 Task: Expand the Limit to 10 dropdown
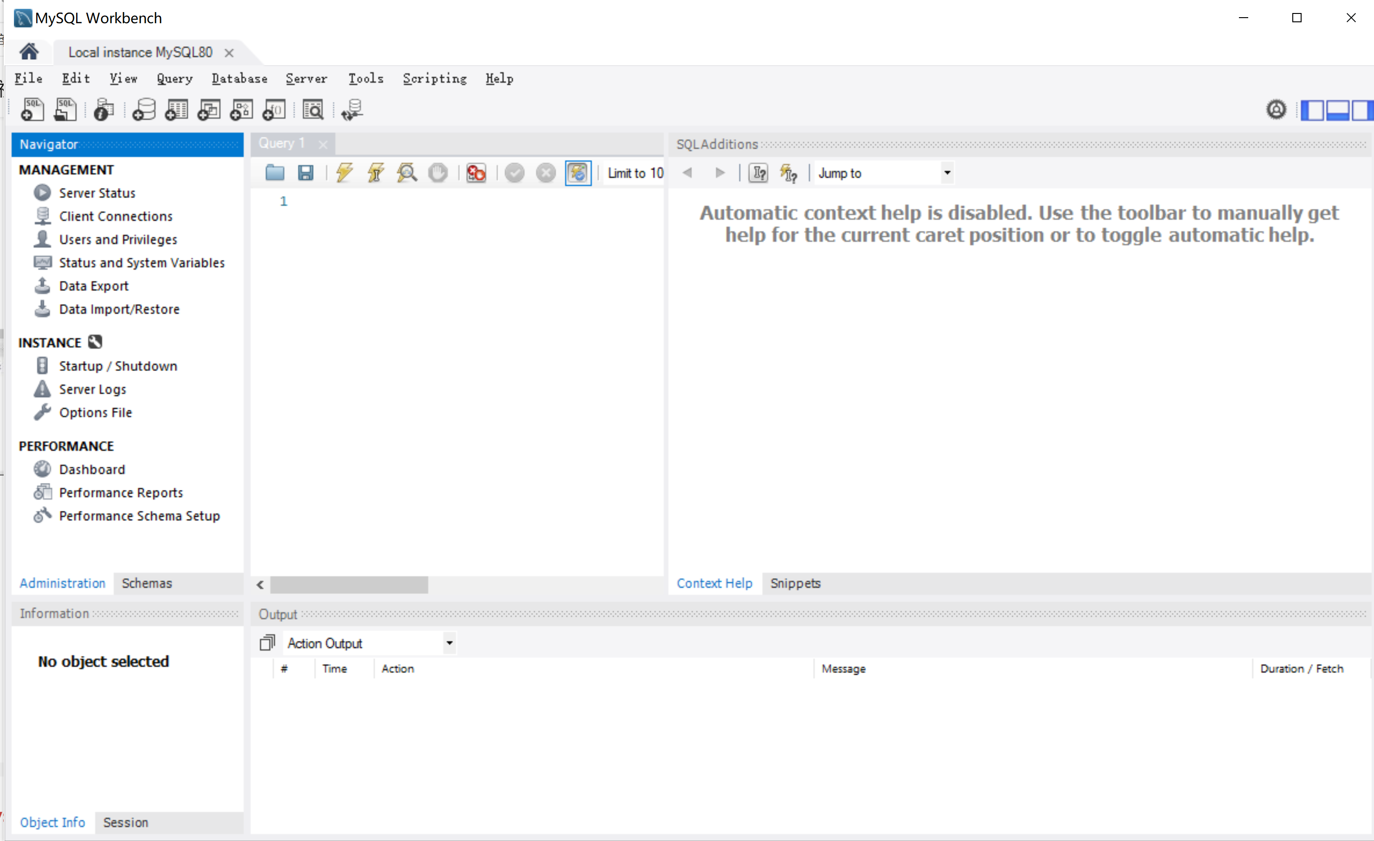coord(636,174)
